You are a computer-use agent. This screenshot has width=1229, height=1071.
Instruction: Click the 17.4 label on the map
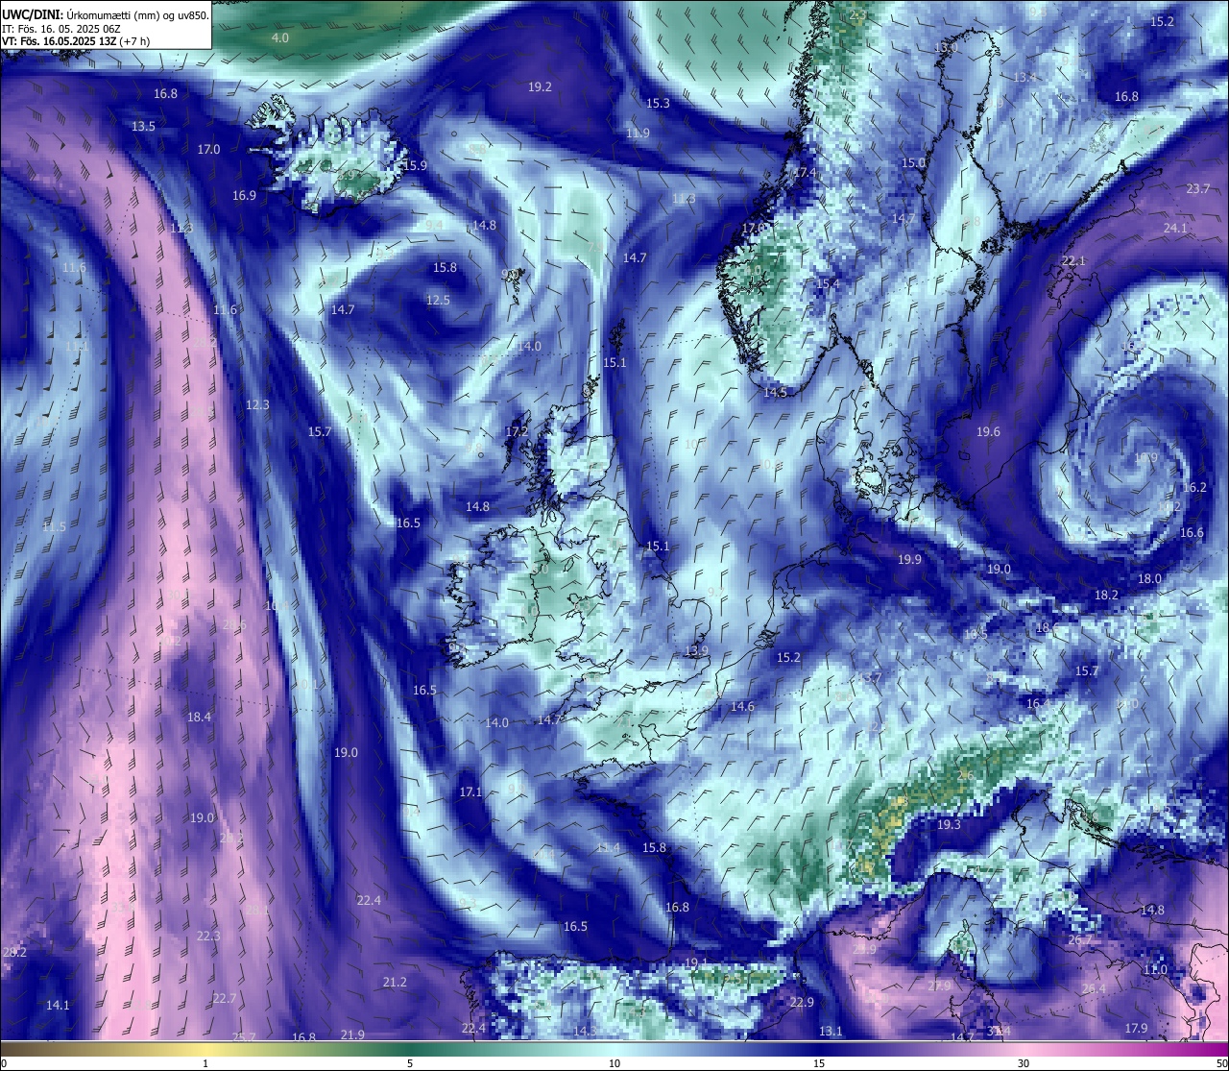coord(805,172)
